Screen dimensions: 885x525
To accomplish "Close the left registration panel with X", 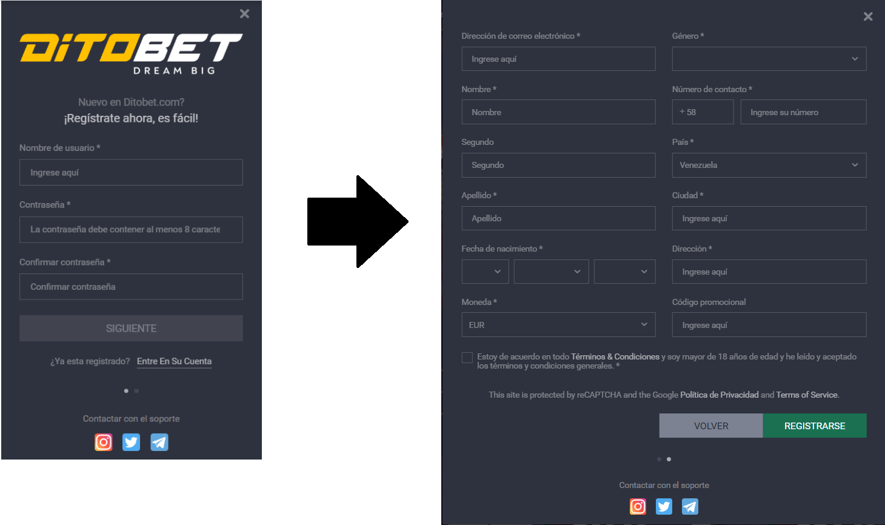I will (244, 13).
